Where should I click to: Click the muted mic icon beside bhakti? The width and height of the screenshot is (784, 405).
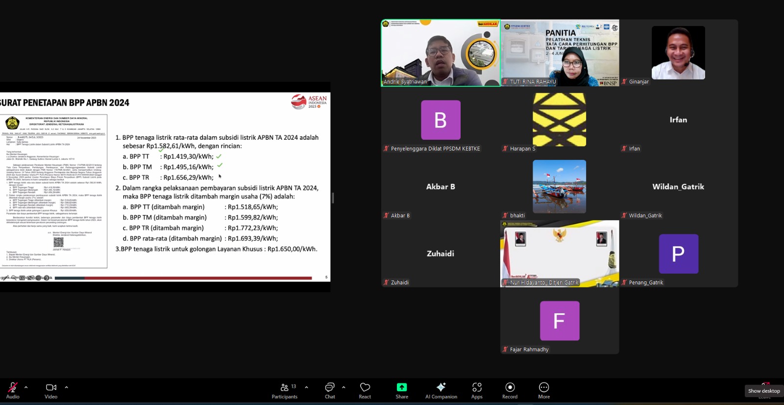click(x=505, y=215)
